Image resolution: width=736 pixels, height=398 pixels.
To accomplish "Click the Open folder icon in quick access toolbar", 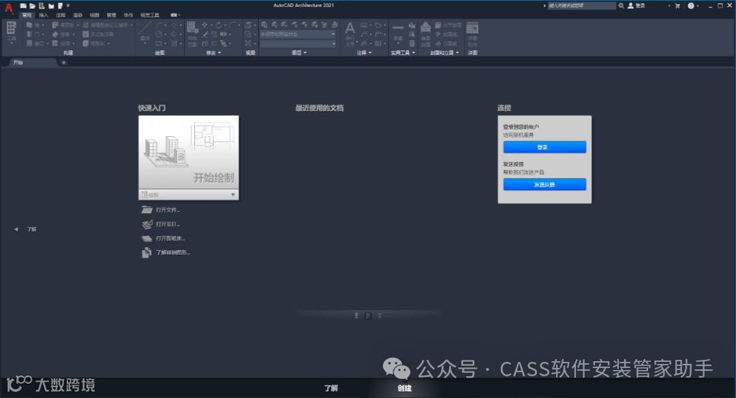I will coord(33,5).
